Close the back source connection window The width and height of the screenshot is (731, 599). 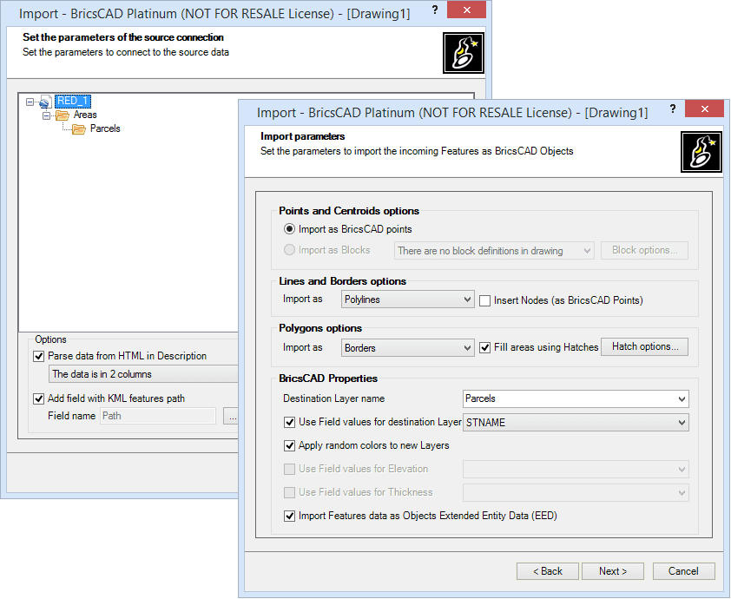tap(467, 10)
